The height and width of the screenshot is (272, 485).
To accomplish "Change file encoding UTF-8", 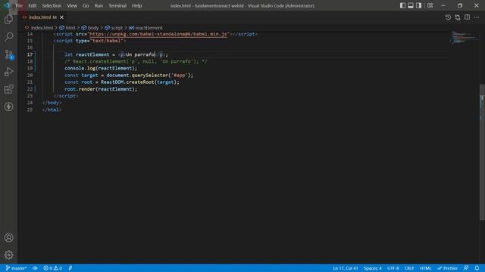I will pyautogui.click(x=393, y=268).
